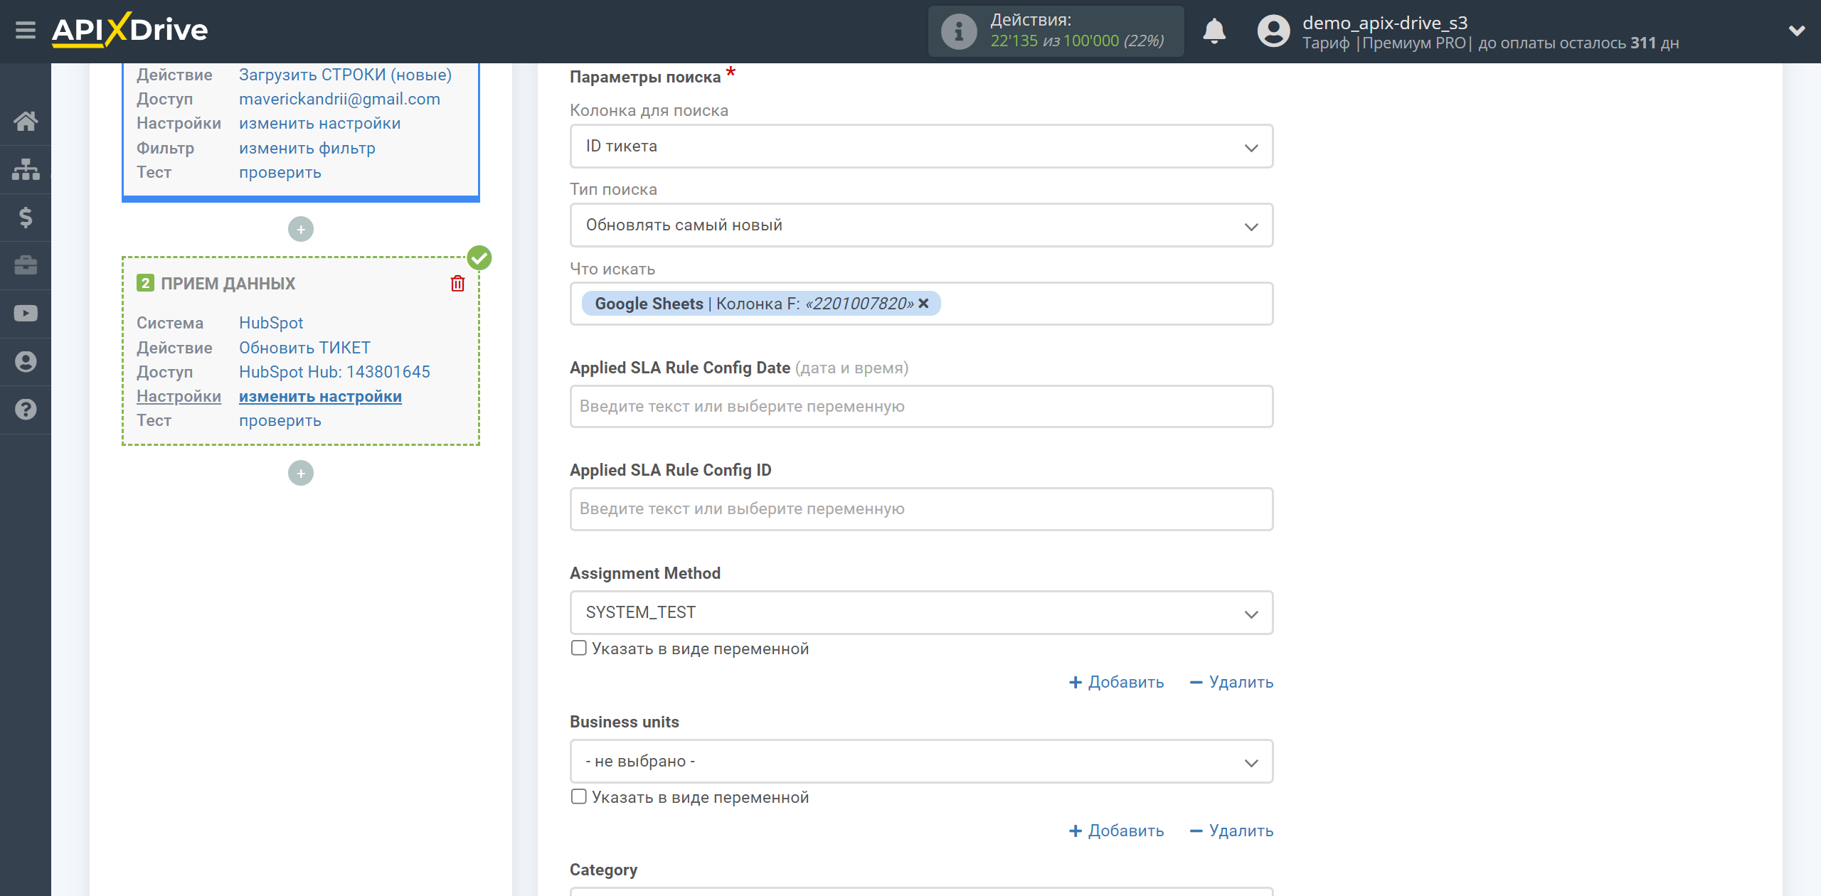
Task: Click source изменить настройки link
Action: tap(319, 123)
